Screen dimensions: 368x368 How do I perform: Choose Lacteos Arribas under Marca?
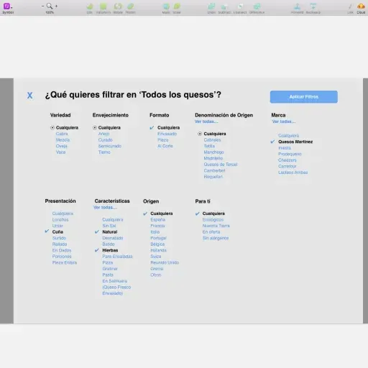click(x=293, y=172)
